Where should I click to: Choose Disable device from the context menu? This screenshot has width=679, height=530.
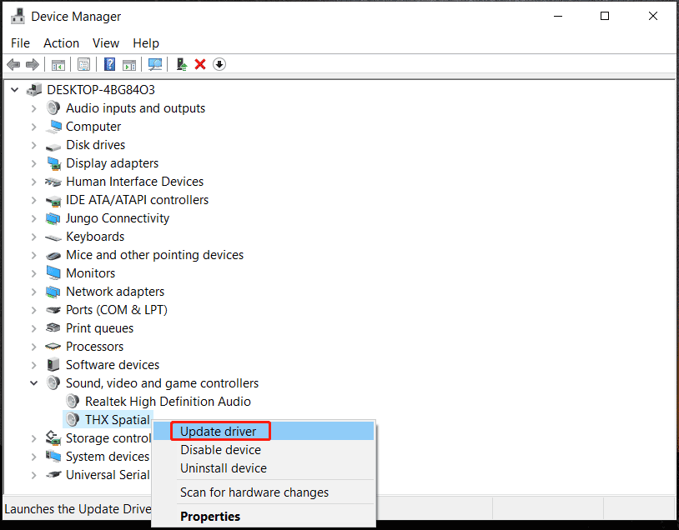coord(219,449)
